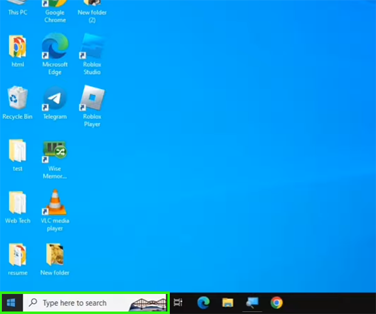Launch Microsoft Edge from the taskbar
Screen dimensions: 376x314
pos(203,303)
